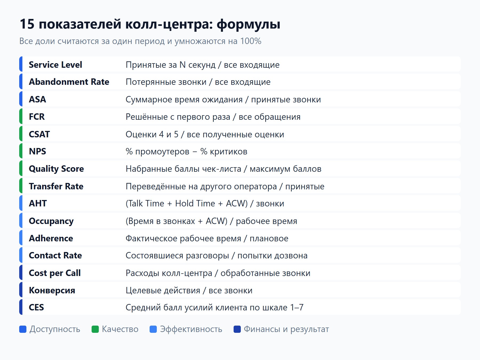Click the dark blue Финансы и результат swatch
This screenshot has width=480, height=360.
click(237, 329)
